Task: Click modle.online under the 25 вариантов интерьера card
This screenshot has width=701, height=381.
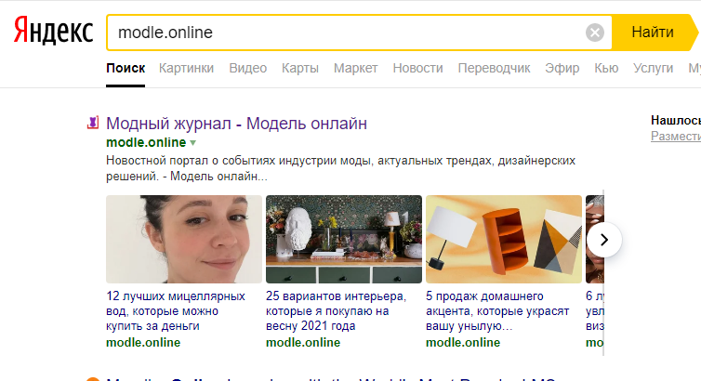Action: pos(303,343)
